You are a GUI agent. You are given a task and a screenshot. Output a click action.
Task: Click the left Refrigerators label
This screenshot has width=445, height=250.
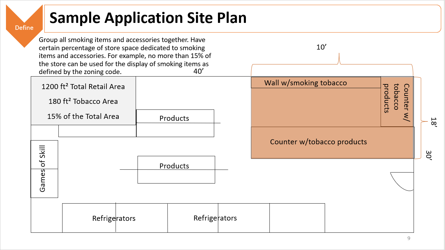(114, 218)
